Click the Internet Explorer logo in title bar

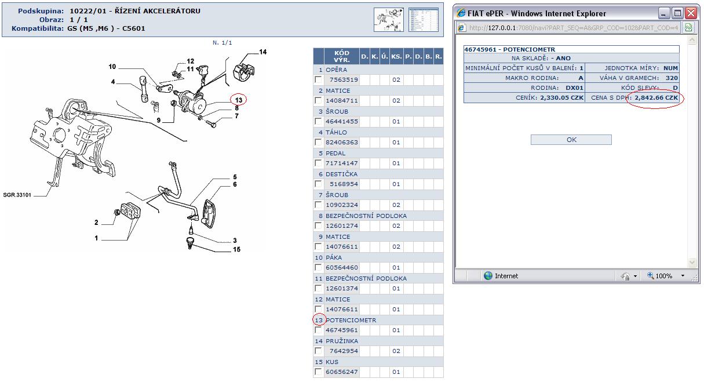point(461,13)
